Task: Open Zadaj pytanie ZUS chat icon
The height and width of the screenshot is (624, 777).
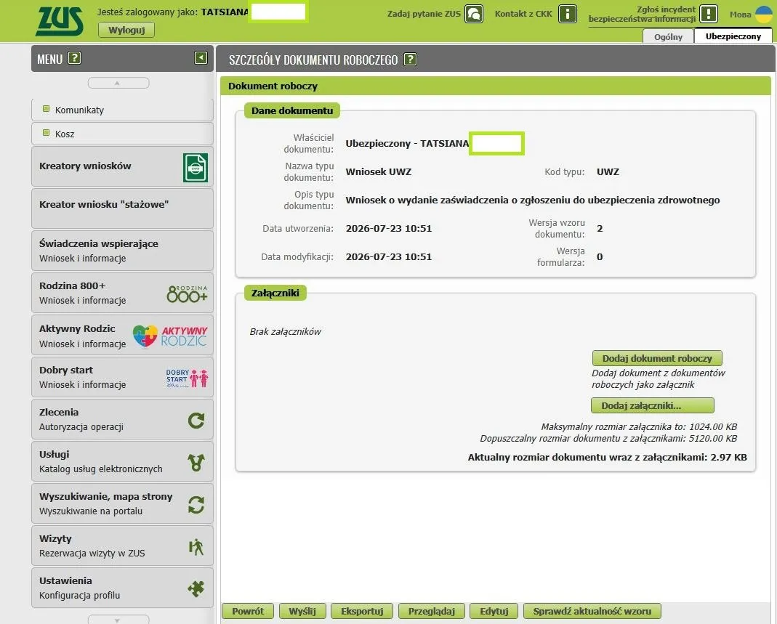Action: [474, 14]
